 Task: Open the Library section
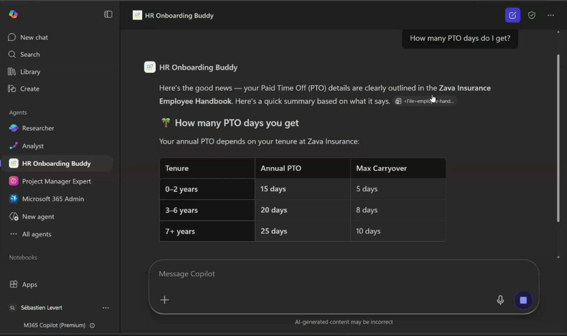point(30,72)
